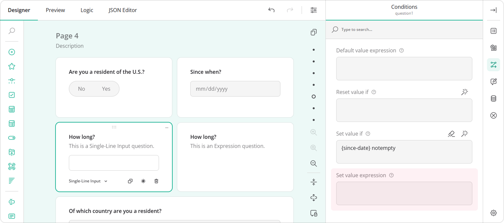The image size is (504, 223).
Task: Grab the drag handle on selected question
Action: point(114,127)
